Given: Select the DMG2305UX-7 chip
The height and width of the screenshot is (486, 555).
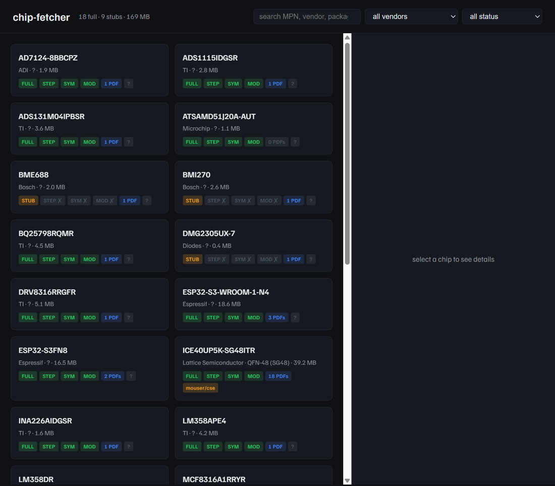Looking at the screenshot, I should point(253,246).
